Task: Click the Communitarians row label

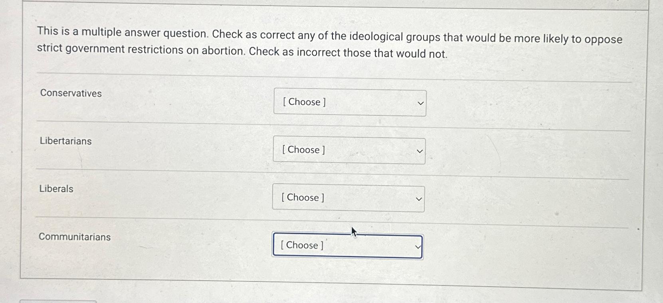Action: click(x=75, y=237)
